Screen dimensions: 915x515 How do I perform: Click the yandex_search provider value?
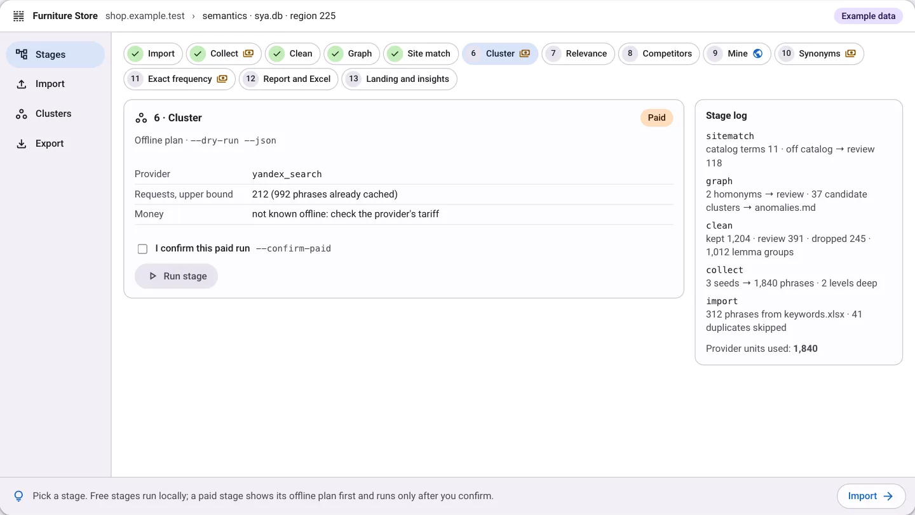(x=287, y=174)
